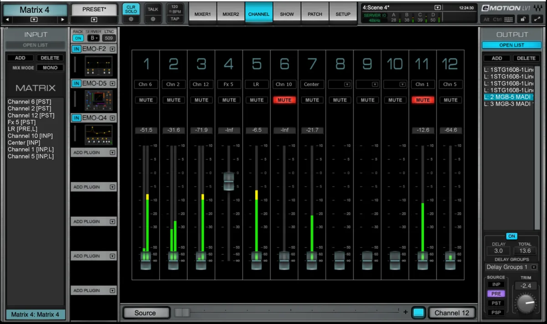The height and width of the screenshot is (324, 547).
Task: Click the lock icon in top bar
Action: pos(524,19)
